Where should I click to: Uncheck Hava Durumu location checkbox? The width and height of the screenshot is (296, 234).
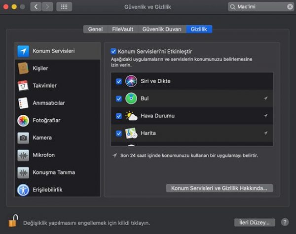pyautogui.click(x=119, y=116)
